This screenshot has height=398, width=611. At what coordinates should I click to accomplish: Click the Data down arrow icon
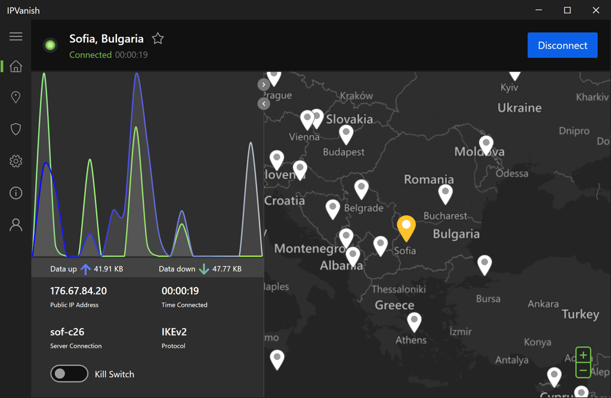pos(204,269)
